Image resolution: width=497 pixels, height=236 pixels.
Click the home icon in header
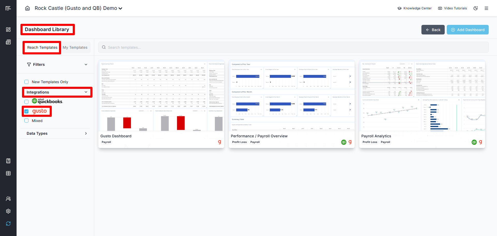tap(27, 8)
